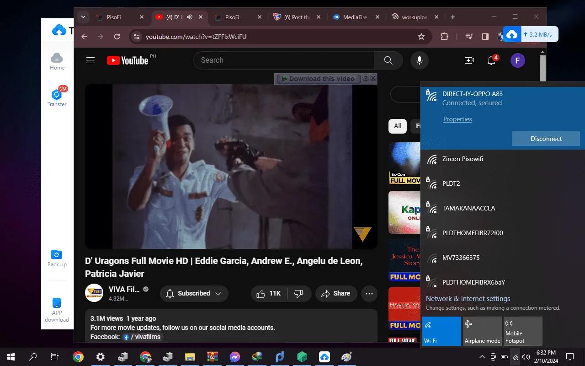The height and width of the screenshot is (366, 585).
Task: Open WinRAR from the taskbar
Action: click(212, 357)
